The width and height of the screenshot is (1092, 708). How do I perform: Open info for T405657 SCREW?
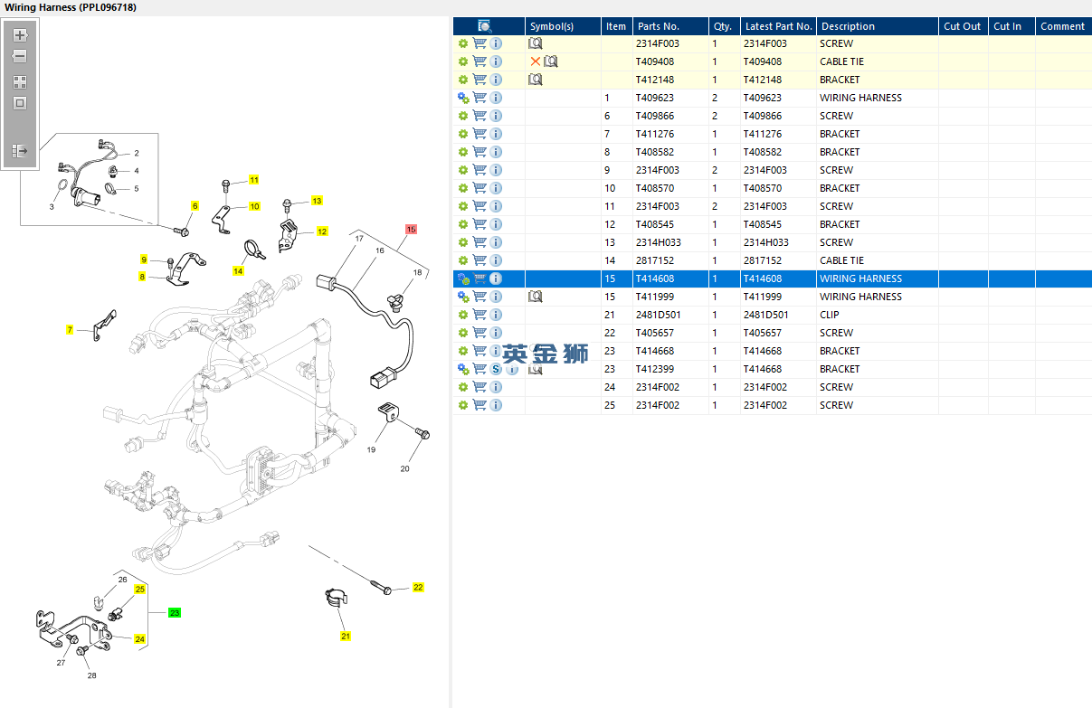pos(496,333)
